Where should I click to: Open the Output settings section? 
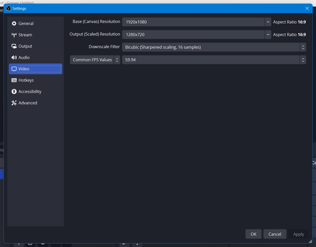14,46
